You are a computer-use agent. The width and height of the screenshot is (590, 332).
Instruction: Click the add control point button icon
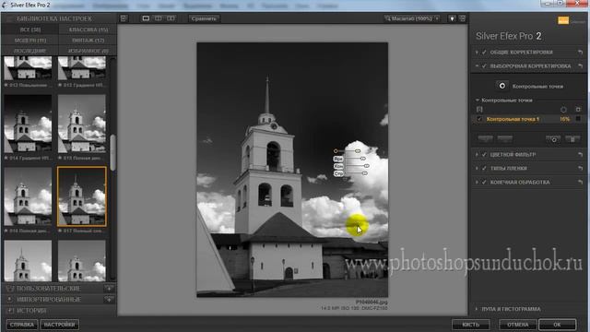tap(501, 86)
